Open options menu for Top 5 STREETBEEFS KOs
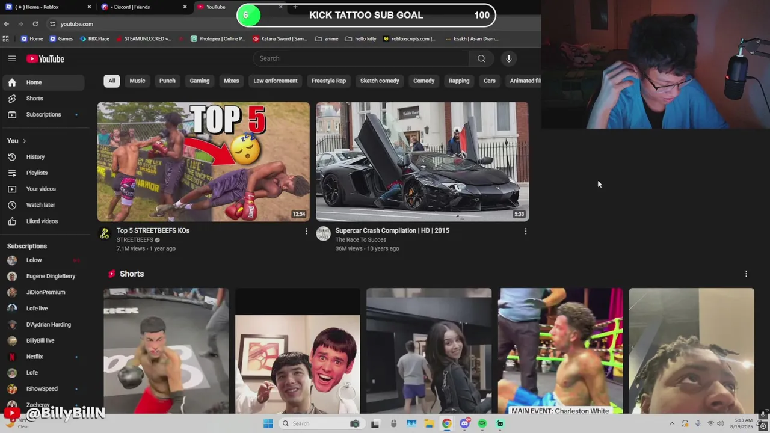Screen dimensions: 770x433 [x=306, y=231]
